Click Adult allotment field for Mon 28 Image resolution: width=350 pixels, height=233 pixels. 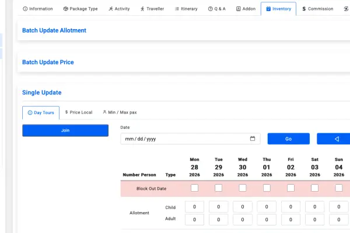[194, 220]
